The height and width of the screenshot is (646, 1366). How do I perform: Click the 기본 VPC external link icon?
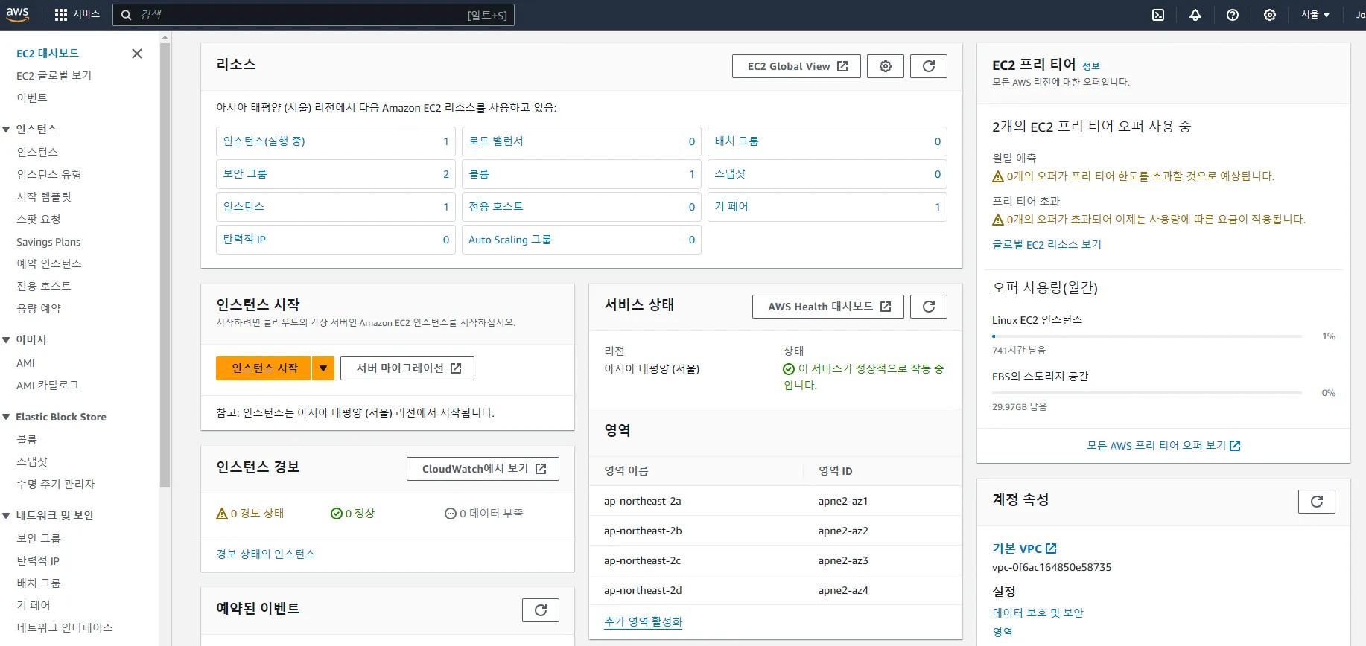(1051, 549)
